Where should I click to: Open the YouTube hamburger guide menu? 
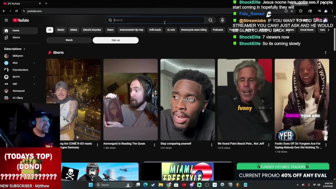pyautogui.click(x=6, y=20)
